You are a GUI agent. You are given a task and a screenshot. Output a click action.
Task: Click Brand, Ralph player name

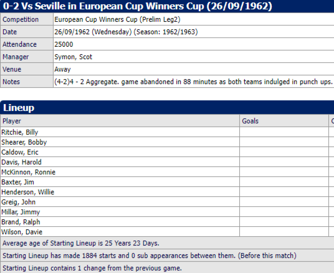pyautogui.click(x=21, y=222)
